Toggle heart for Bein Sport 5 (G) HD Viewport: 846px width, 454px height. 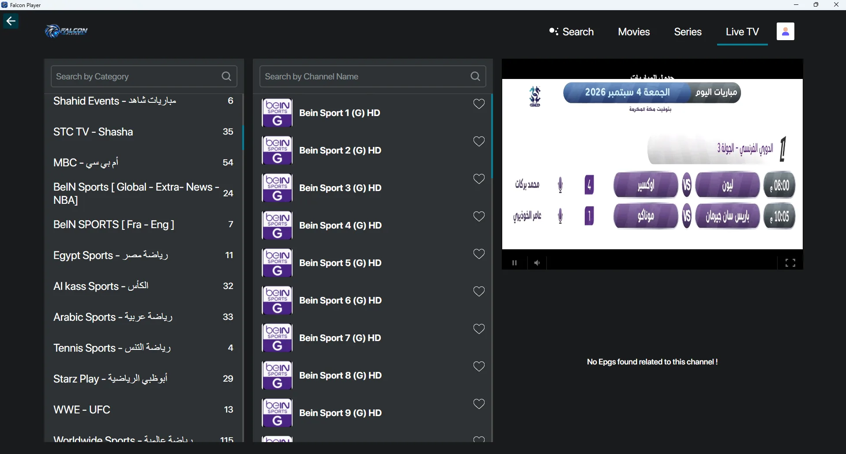[479, 254]
